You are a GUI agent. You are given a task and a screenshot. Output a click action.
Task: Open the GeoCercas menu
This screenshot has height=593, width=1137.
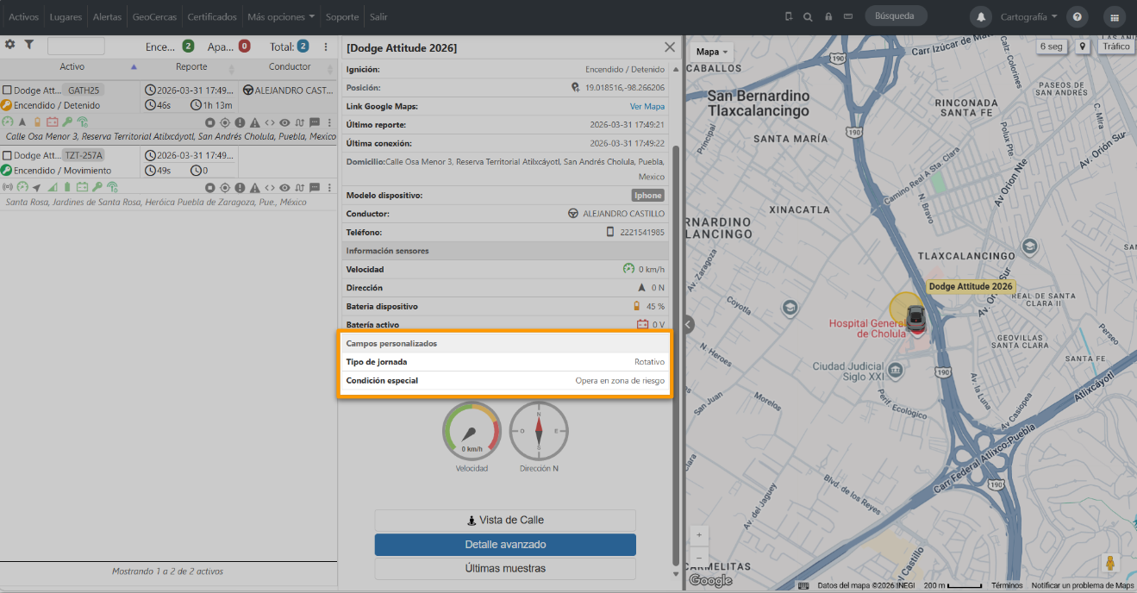click(x=155, y=16)
